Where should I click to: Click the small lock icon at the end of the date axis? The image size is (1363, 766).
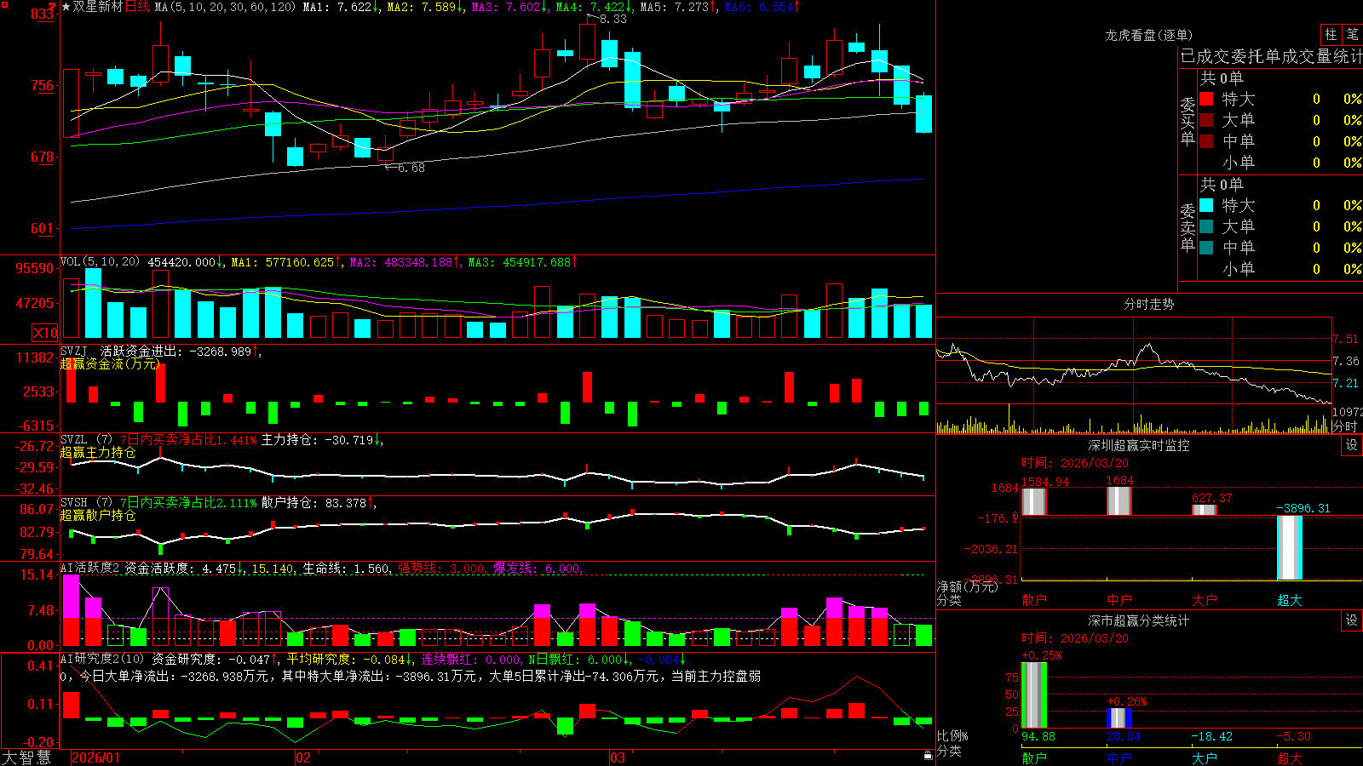(x=928, y=756)
